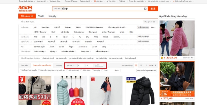Screen dimensions: 207x105
Task: Select 'Toàn diện' sort tab
Action: 24,65
